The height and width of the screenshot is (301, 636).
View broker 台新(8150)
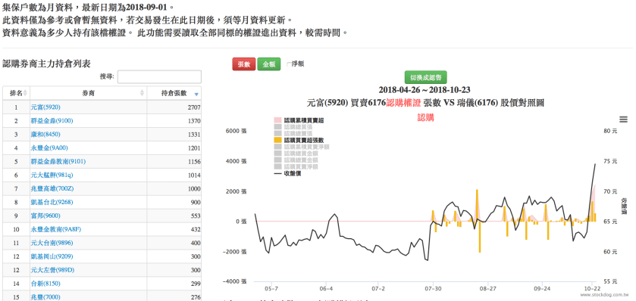[45, 284]
